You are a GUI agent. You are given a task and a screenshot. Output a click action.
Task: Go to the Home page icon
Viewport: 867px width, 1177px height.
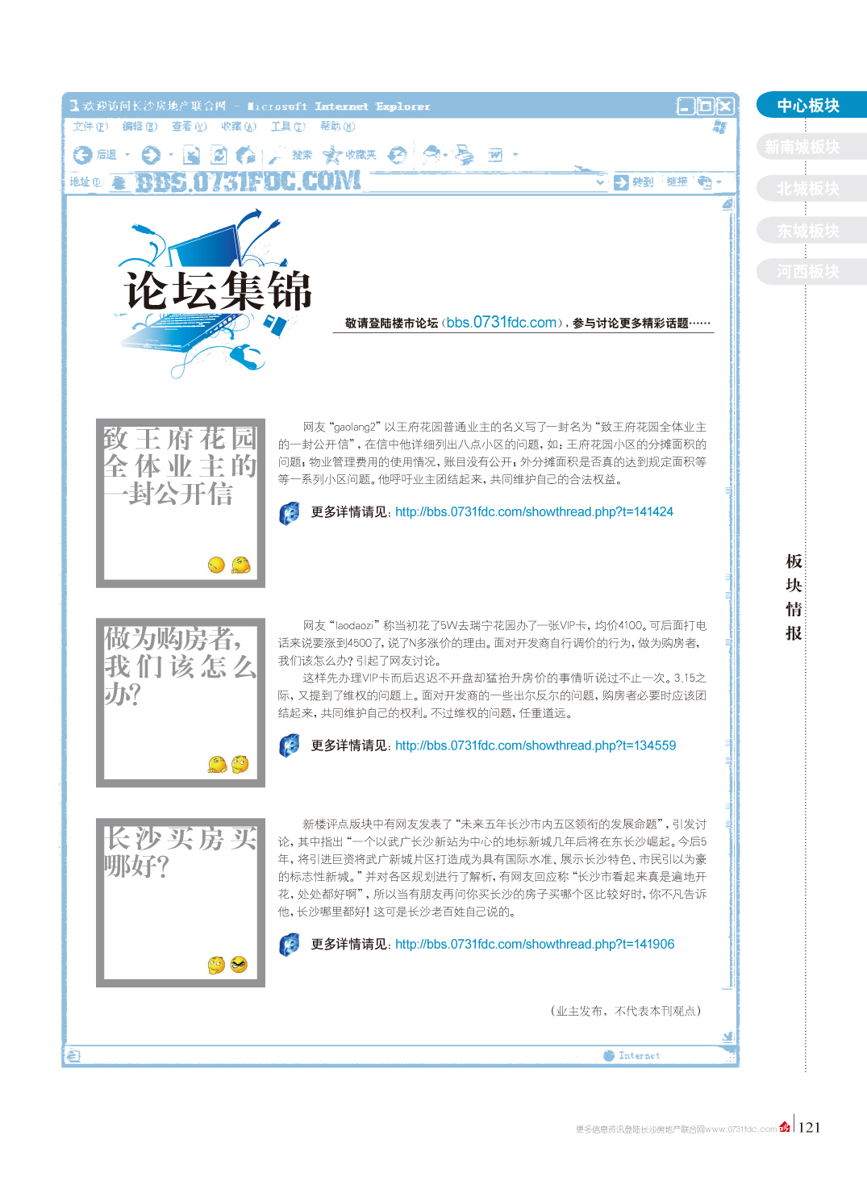[x=246, y=155]
